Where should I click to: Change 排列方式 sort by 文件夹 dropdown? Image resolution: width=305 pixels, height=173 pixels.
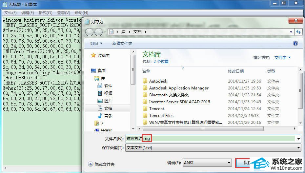click(x=282, y=57)
